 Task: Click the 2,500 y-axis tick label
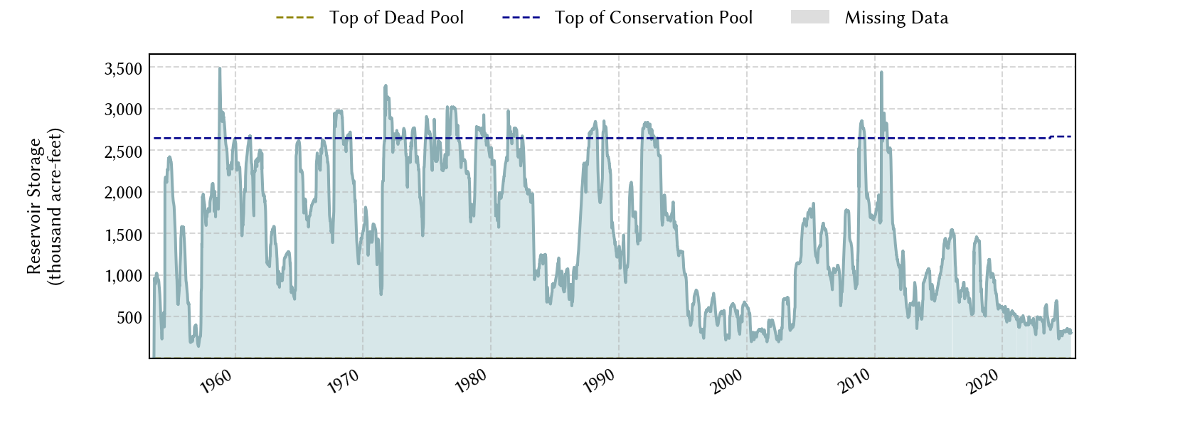click(124, 151)
